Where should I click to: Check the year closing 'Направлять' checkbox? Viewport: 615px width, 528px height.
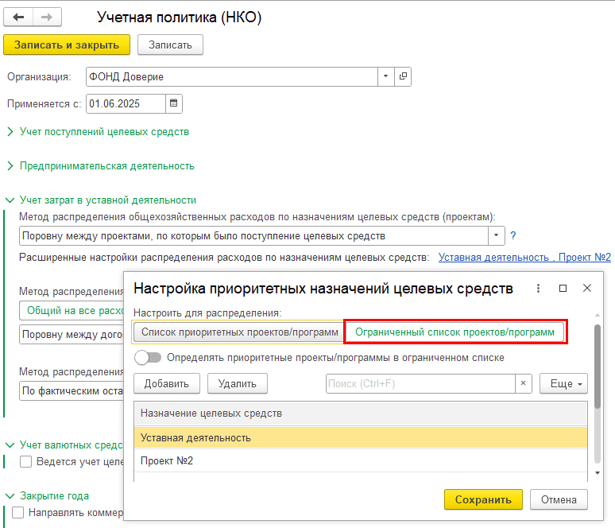click(18, 513)
